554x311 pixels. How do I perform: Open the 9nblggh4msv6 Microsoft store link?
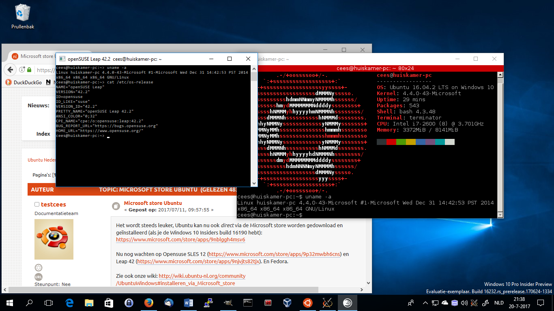pos(180,239)
